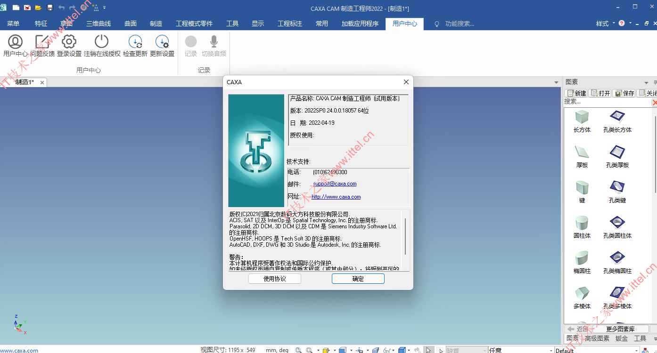657x353 pixels.
Task: Switch to the 钣金 catalog tab
Action: pos(622,338)
